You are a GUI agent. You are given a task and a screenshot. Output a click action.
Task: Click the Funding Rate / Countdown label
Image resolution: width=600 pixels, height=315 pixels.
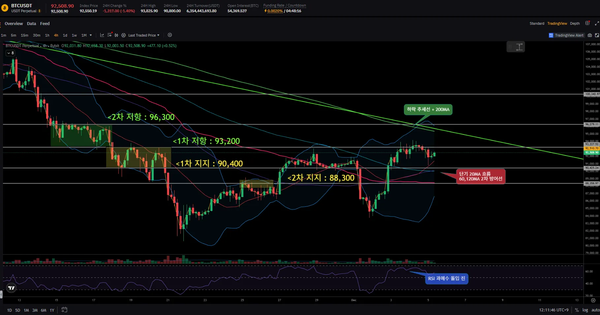point(284,6)
